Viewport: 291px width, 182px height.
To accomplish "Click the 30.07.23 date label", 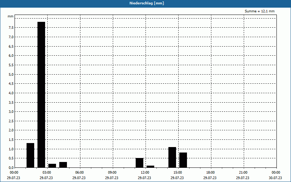I will 275,178.
